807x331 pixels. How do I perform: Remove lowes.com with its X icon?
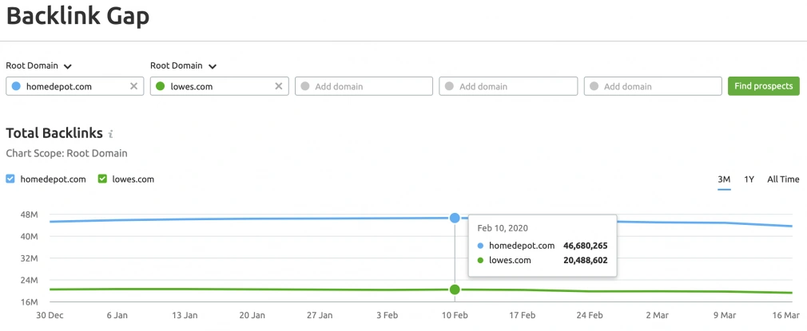point(278,86)
